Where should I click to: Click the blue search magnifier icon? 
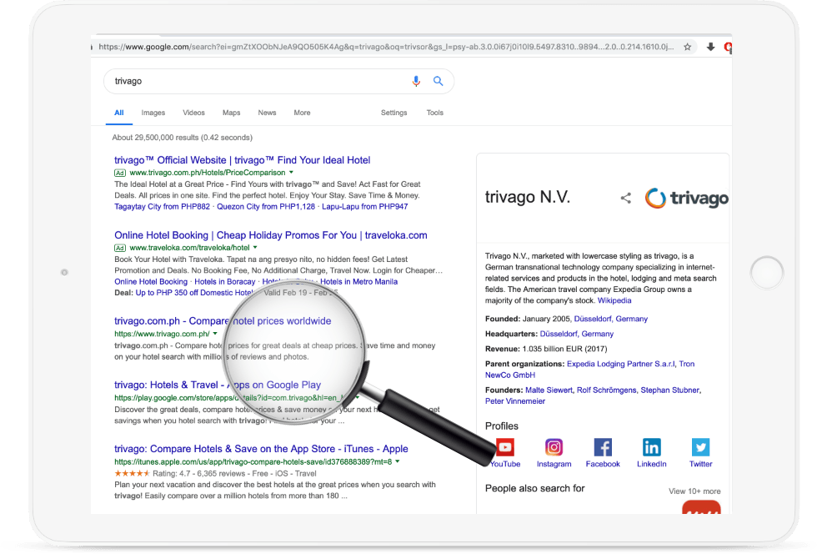tap(438, 81)
